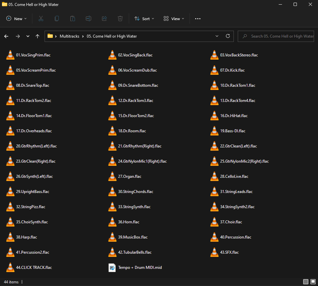The height and width of the screenshot is (286, 318).
Task: Navigate up one level with the up arrow
Action: [37, 36]
